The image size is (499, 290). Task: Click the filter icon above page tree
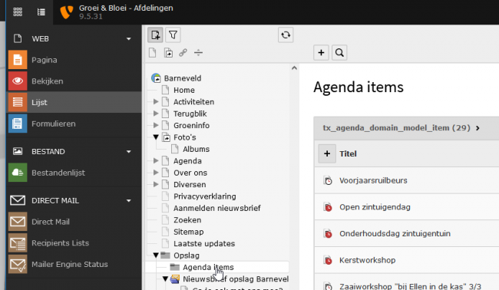173,35
